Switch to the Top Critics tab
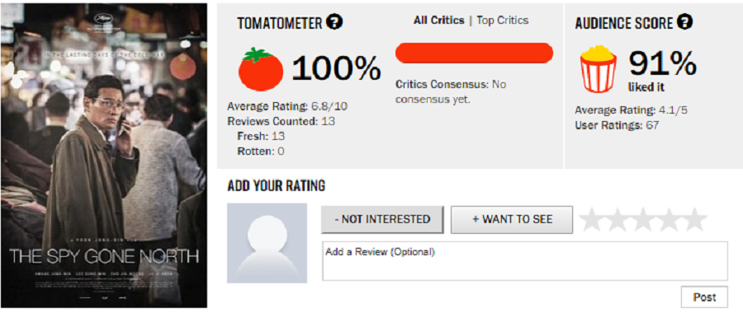 coord(502,21)
